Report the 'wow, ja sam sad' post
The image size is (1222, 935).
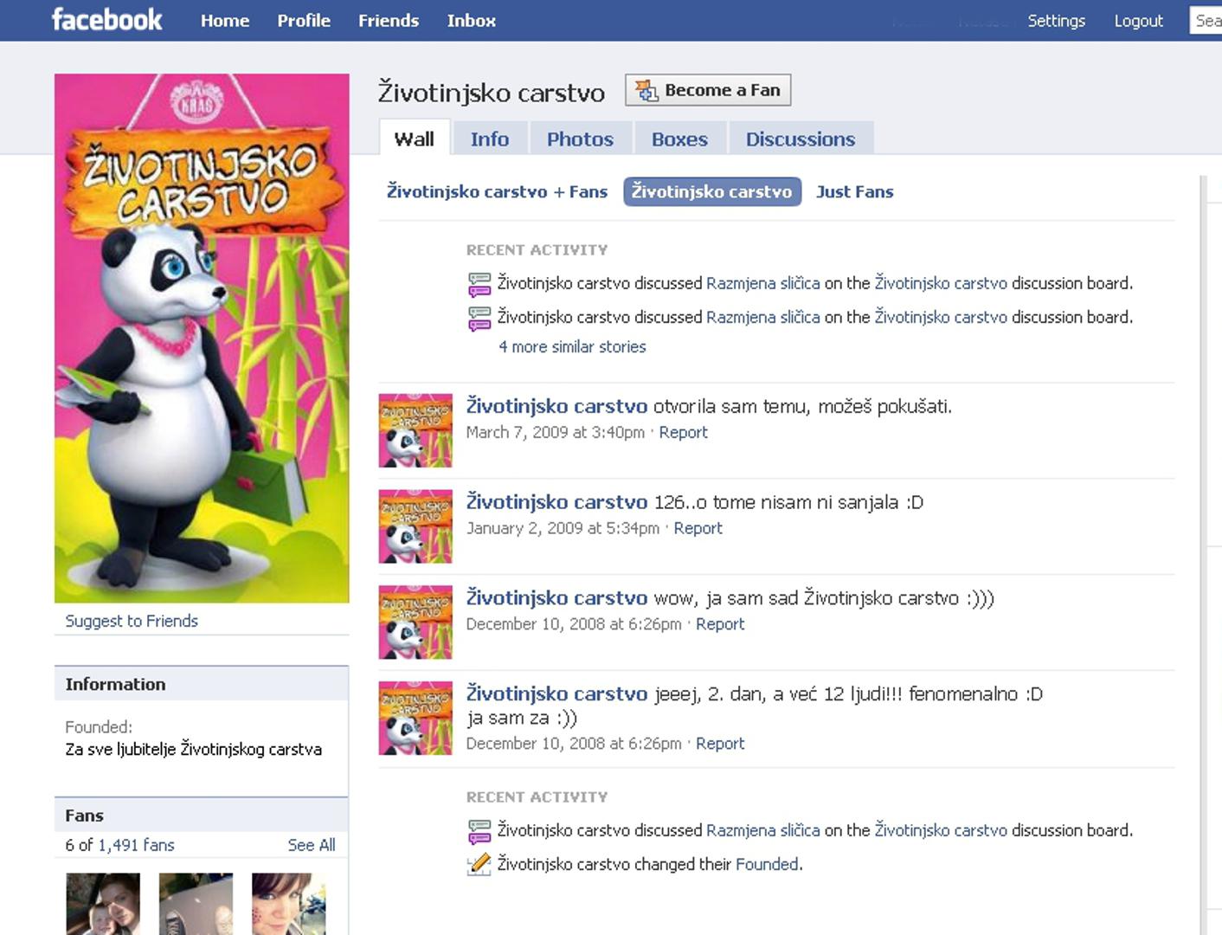pyautogui.click(x=720, y=624)
